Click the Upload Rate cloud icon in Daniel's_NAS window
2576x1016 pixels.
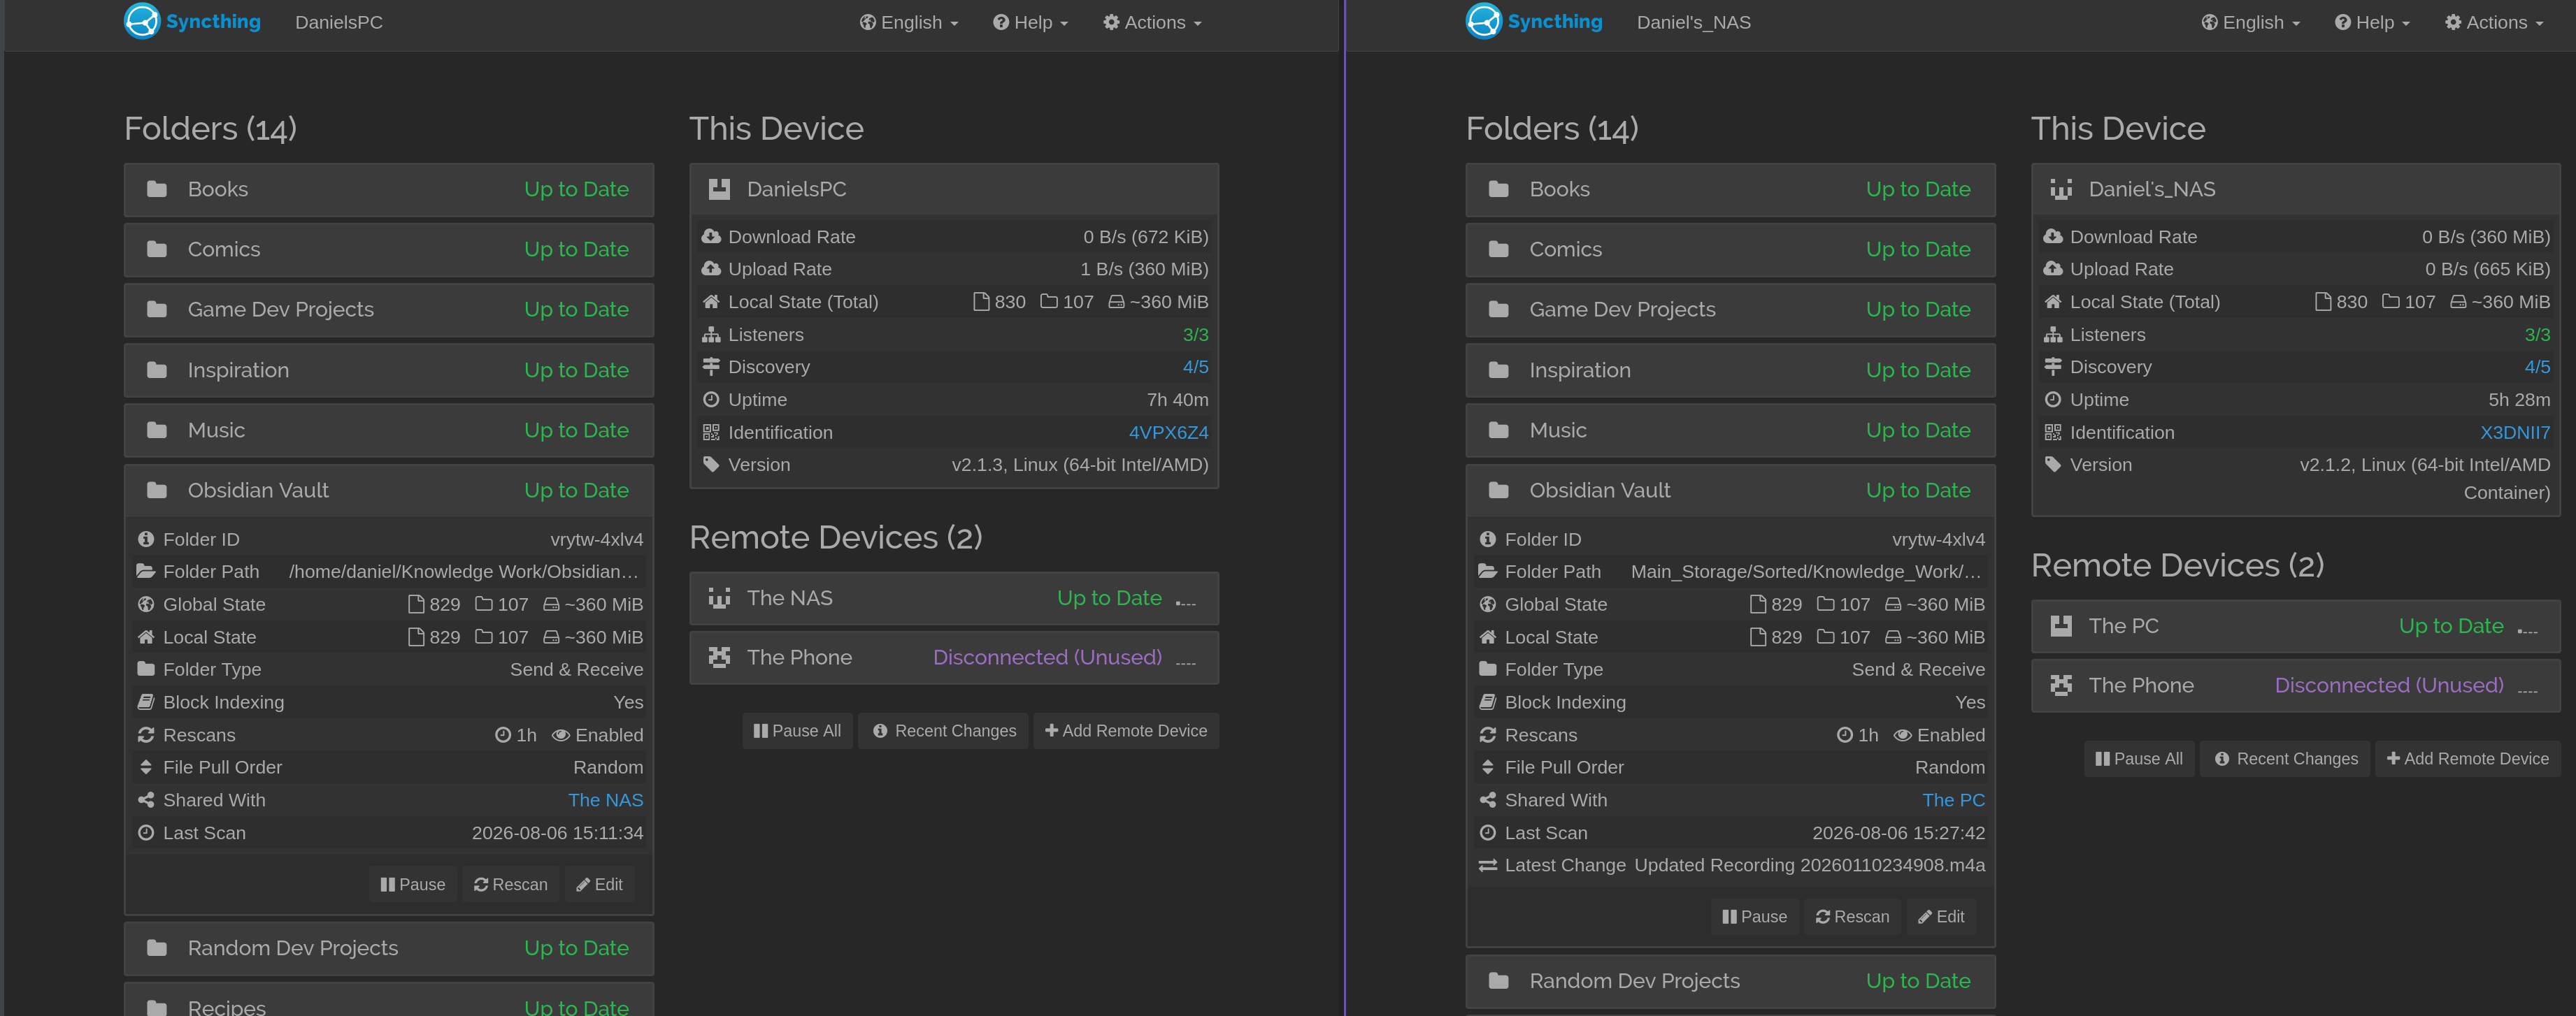pyautogui.click(x=2053, y=269)
